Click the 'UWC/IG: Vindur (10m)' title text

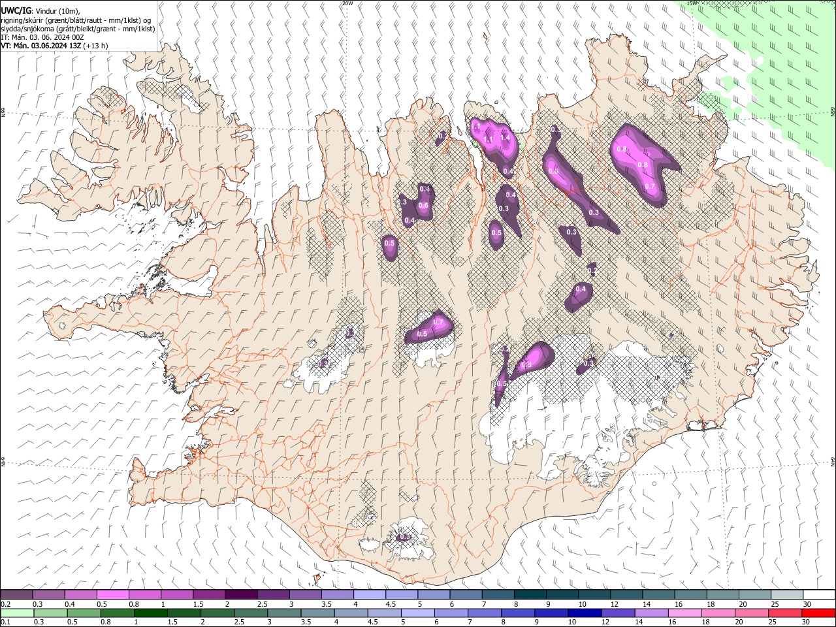pyautogui.click(x=40, y=10)
